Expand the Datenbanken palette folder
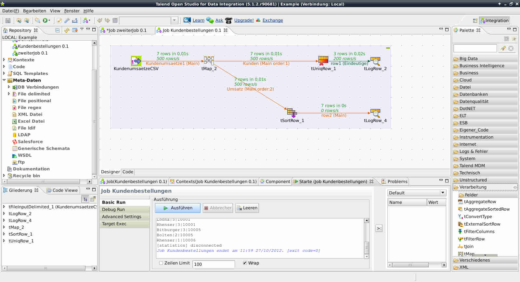 click(473, 94)
